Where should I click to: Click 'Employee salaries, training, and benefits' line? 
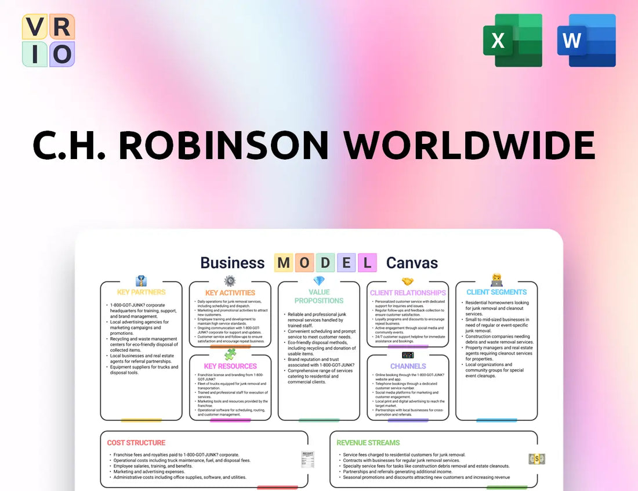[153, 466]
